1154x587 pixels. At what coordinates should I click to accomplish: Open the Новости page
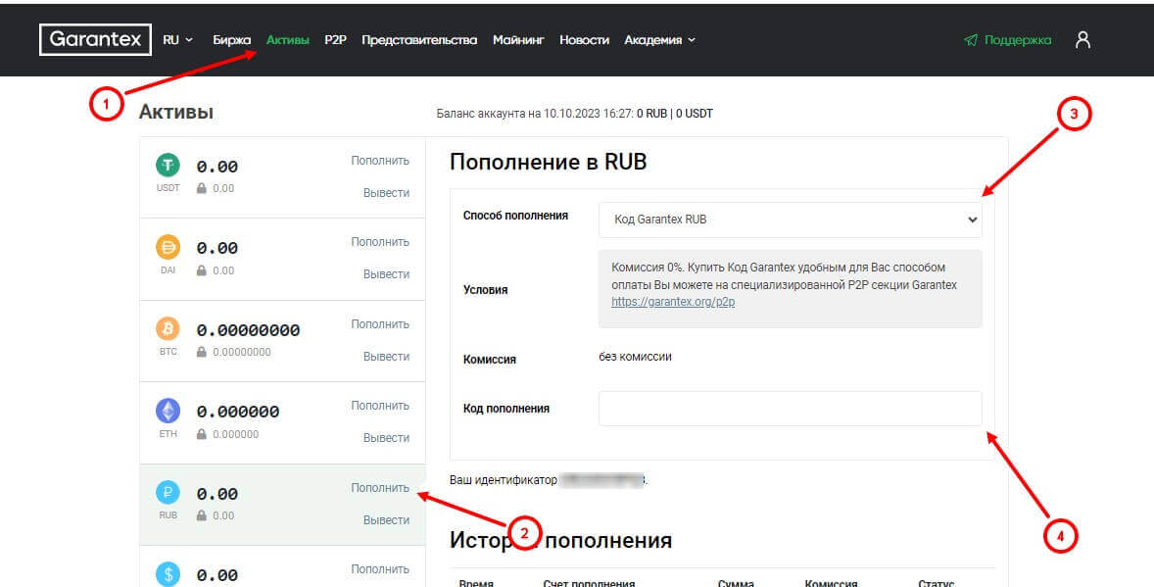click(x=584, y=40)
